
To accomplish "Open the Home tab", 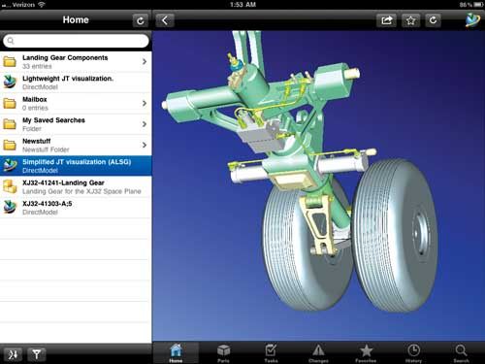I will pos(176,353).
